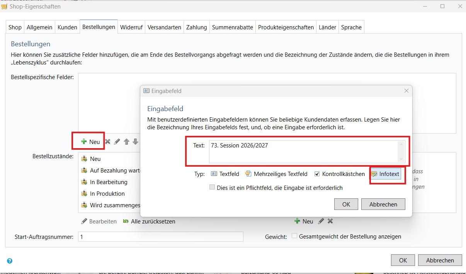
Task: Cancel the Eingabefeld dialog with Abbrechen
Action: coord(383,204)
